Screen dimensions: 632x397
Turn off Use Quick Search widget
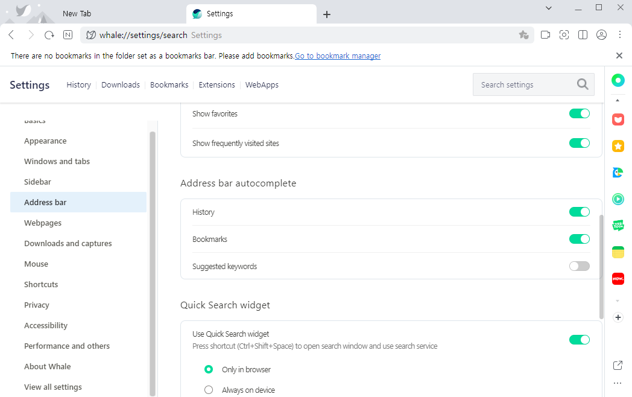coord(579,340)
